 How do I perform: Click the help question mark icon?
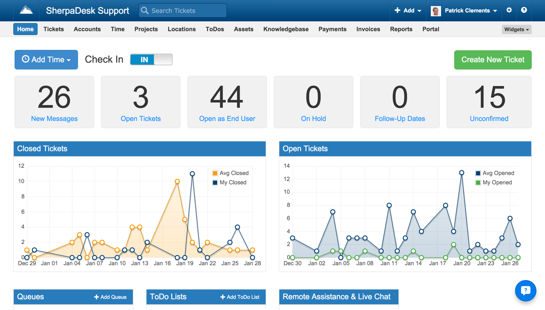tap(524, 10)
